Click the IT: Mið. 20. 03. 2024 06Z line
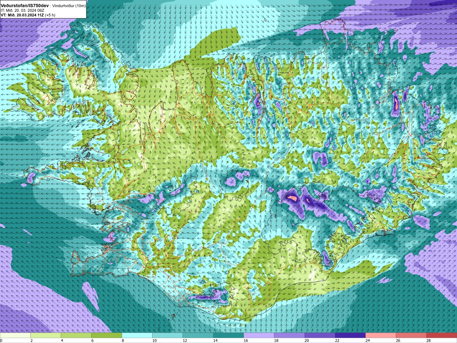The width and height of the screenshot is (457, 343). [22, 10]
